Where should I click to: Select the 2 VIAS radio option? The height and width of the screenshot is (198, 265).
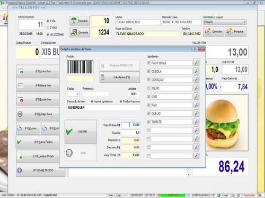(x=48, y=28)
